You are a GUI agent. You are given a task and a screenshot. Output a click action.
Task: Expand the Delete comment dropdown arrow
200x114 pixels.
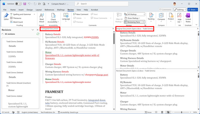click(x=85, y=18)
